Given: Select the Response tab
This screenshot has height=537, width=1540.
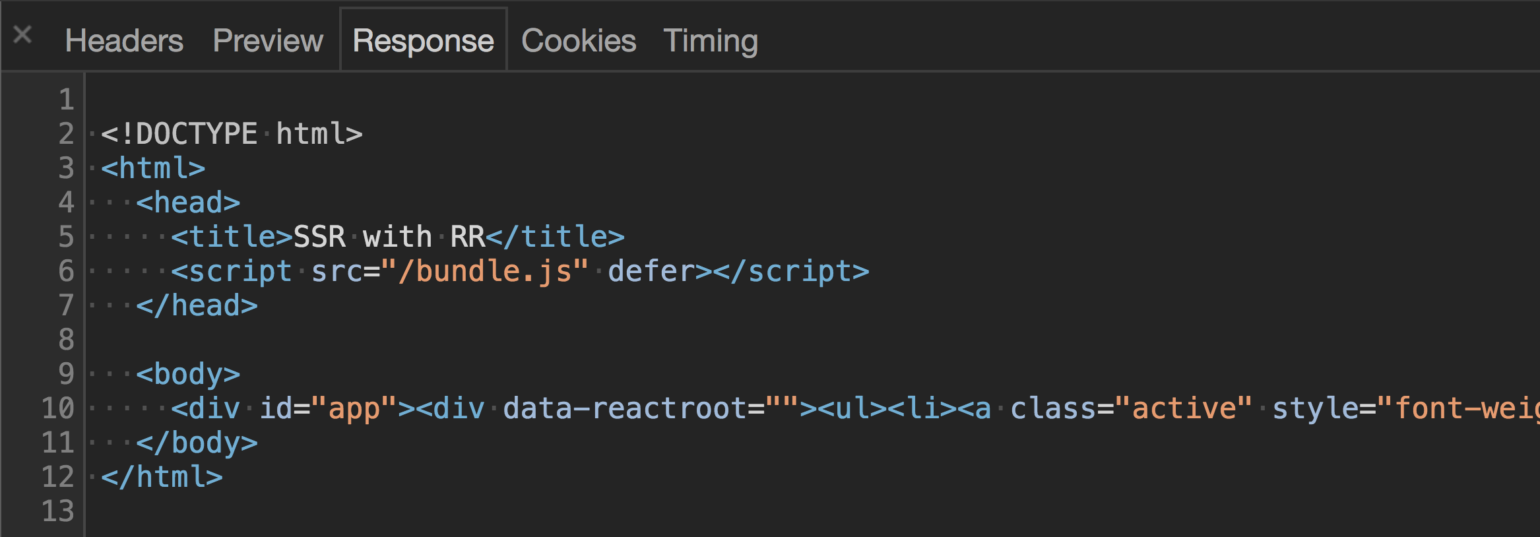Looking at the screenshot, I should coord(423,41).
